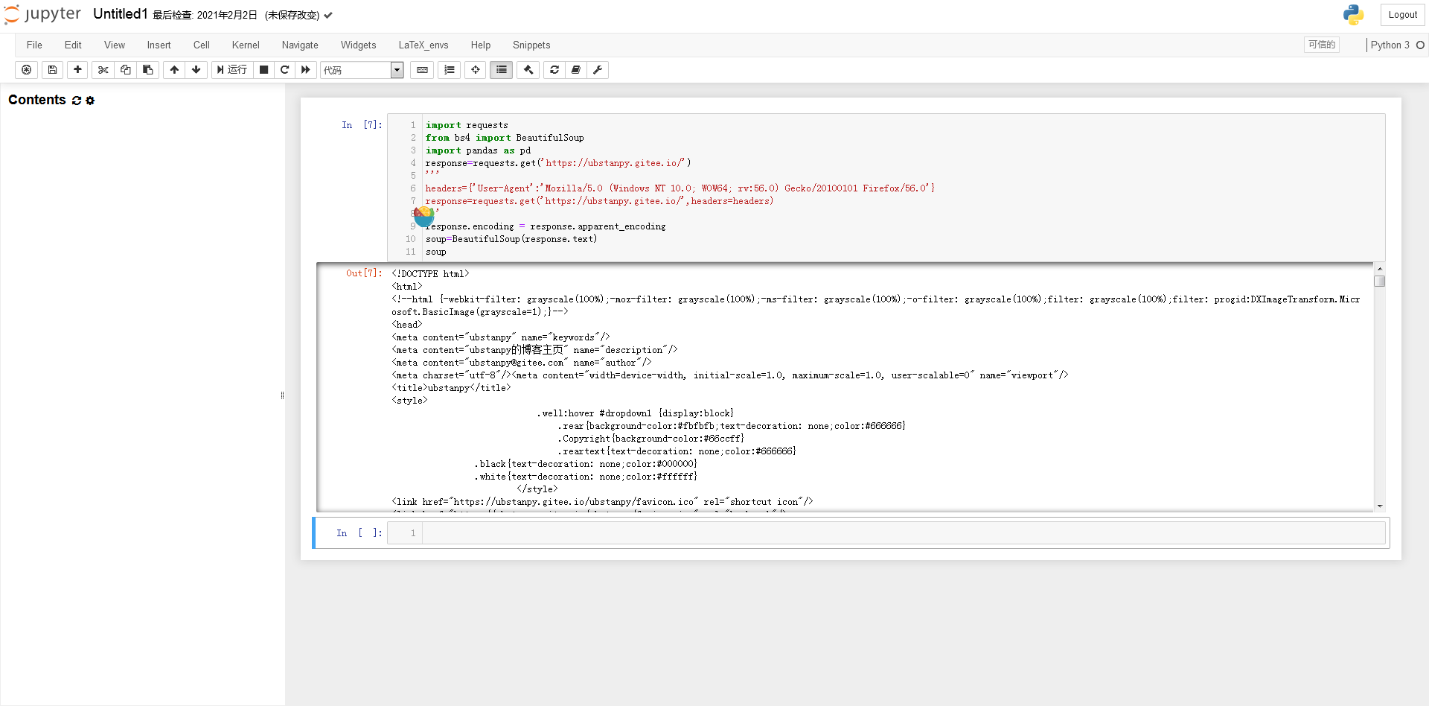
Task: Click the refresh arrows toolbar icon
Action: pyautogui.click(x=554, y=70)
